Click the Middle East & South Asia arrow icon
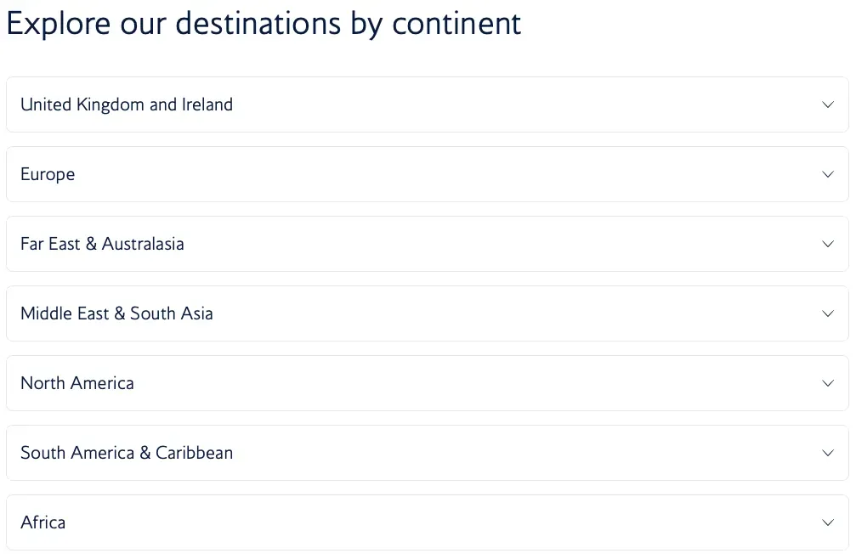856x559 pixels. [828, 313]
